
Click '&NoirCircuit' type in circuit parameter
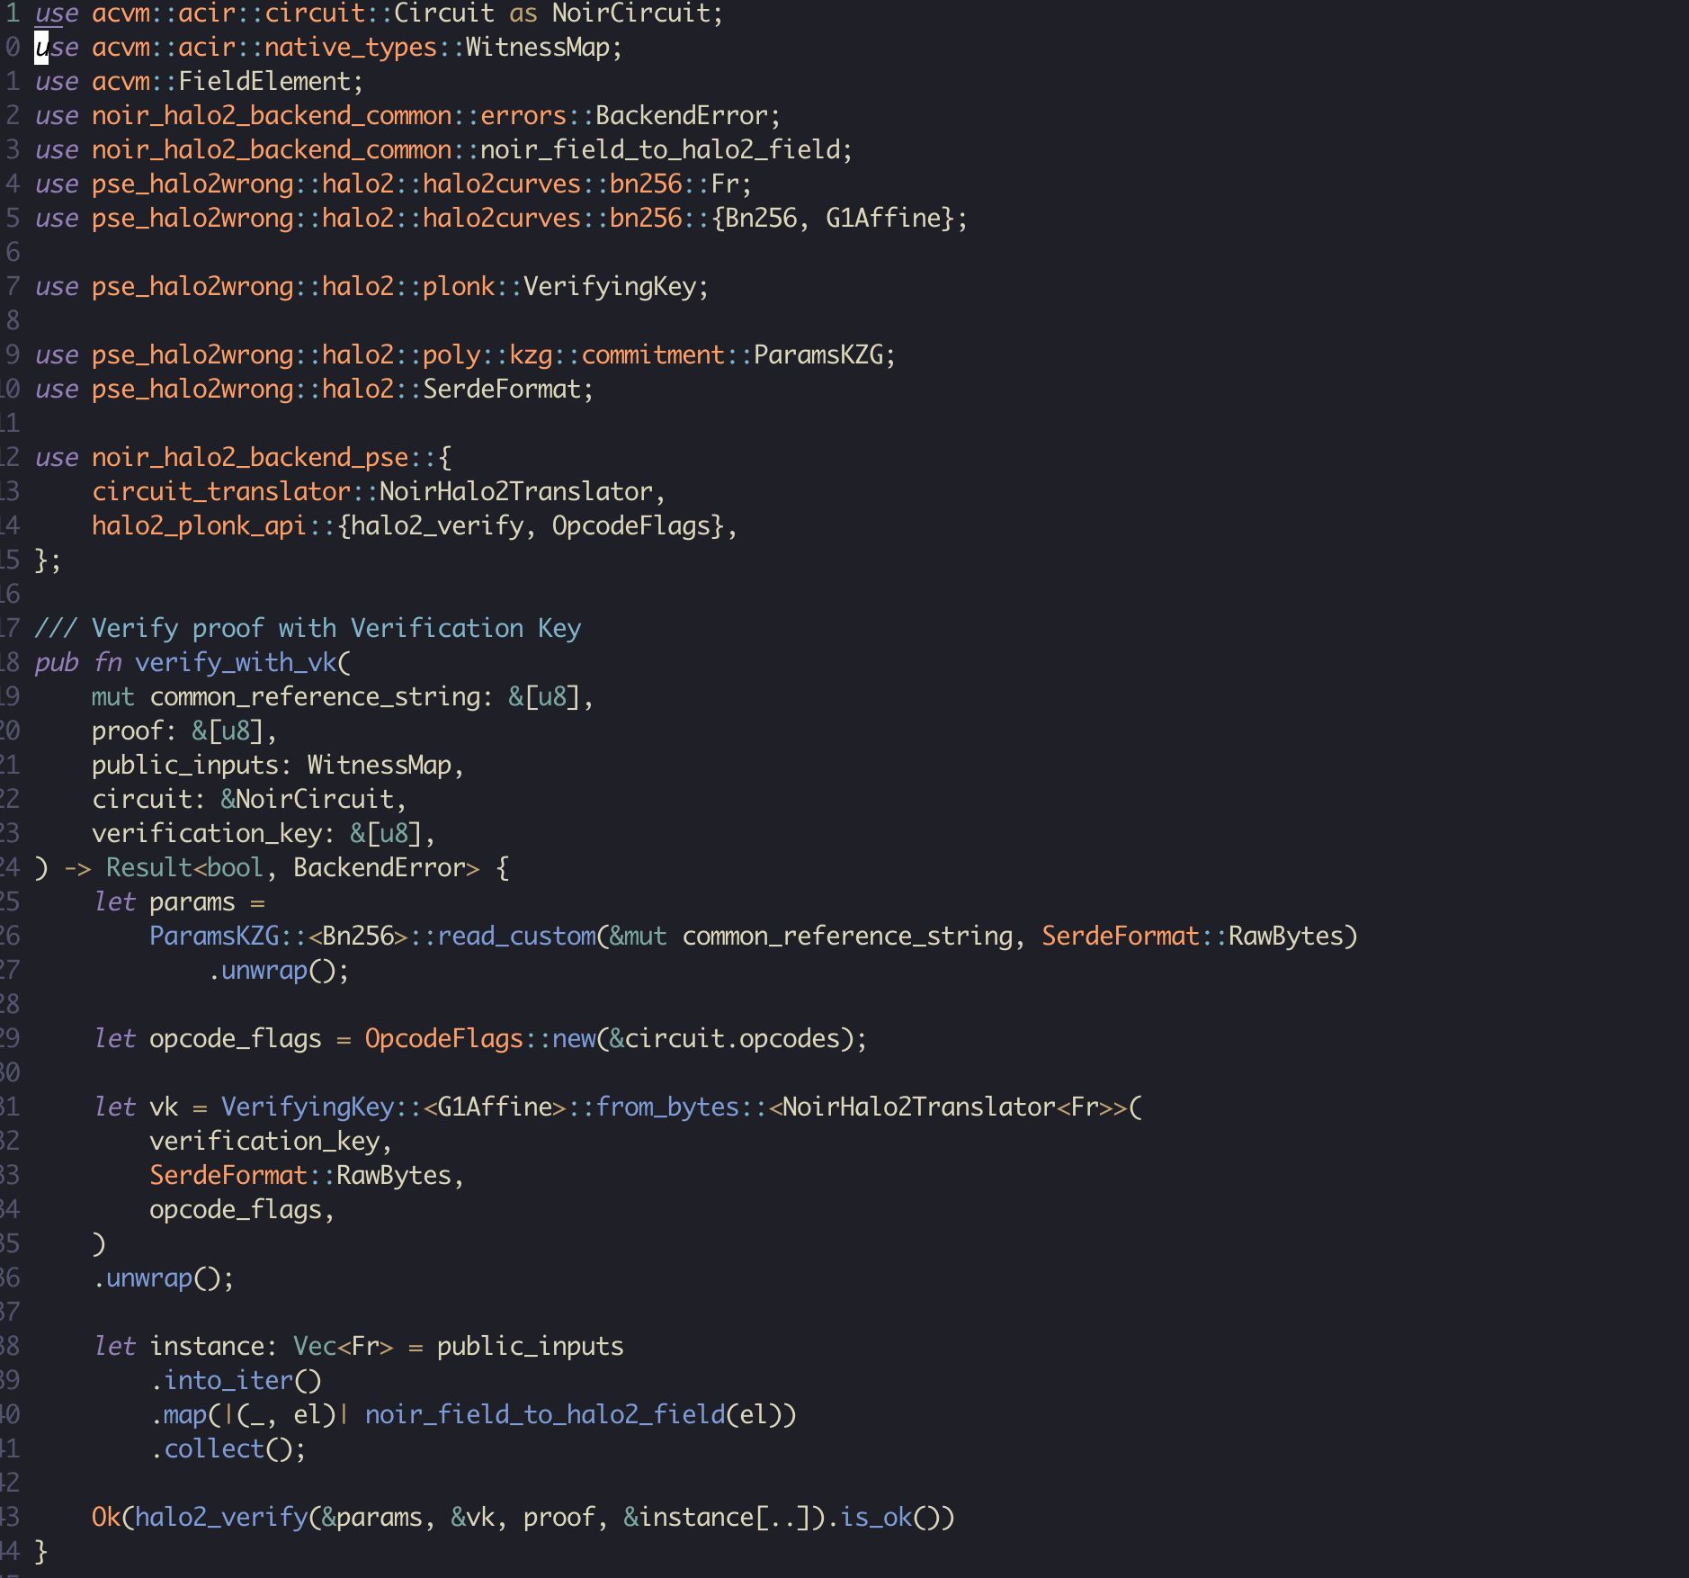coord(308,799)
